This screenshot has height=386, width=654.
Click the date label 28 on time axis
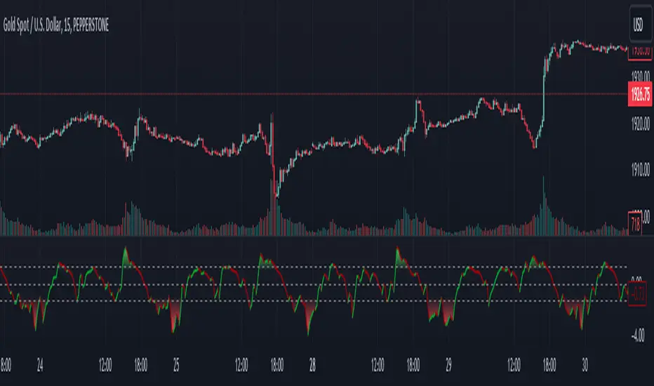(312, 365)
